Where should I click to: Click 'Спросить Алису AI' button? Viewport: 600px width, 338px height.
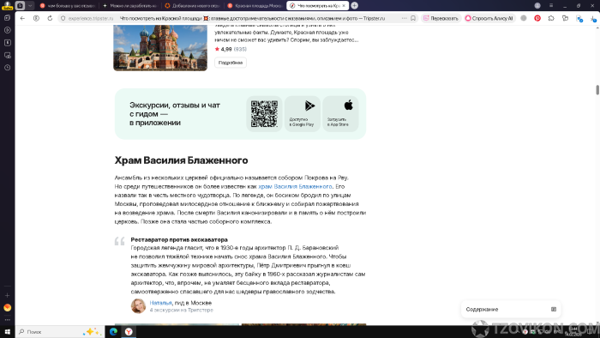pos(489,18)
